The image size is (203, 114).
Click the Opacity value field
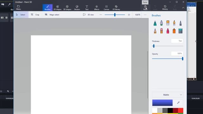click(177, 54)
